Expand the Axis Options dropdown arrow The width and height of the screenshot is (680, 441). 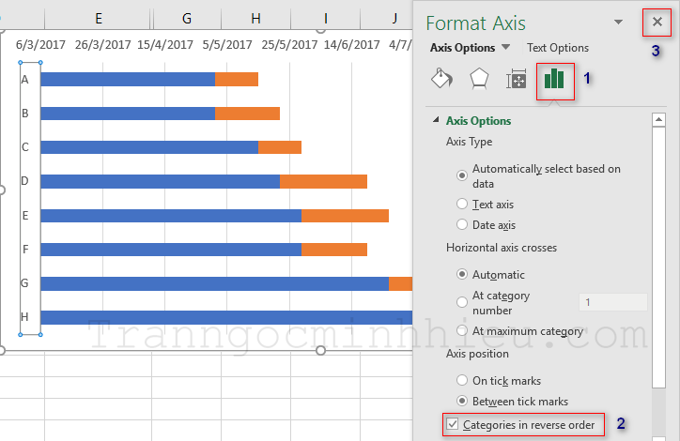pyautogui.click(x=505, y=48)
